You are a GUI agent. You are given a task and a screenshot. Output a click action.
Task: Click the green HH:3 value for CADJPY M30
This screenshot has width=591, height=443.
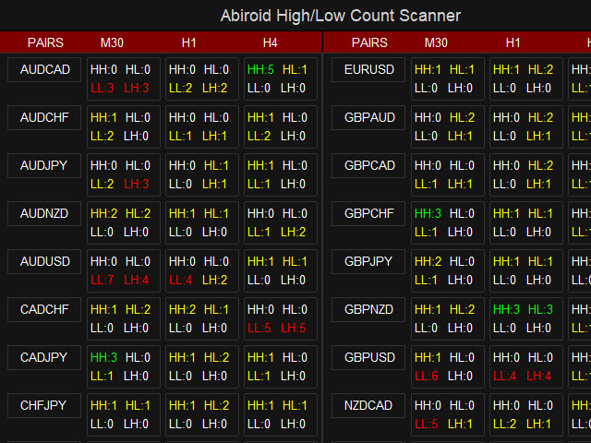tap(103, 357)
